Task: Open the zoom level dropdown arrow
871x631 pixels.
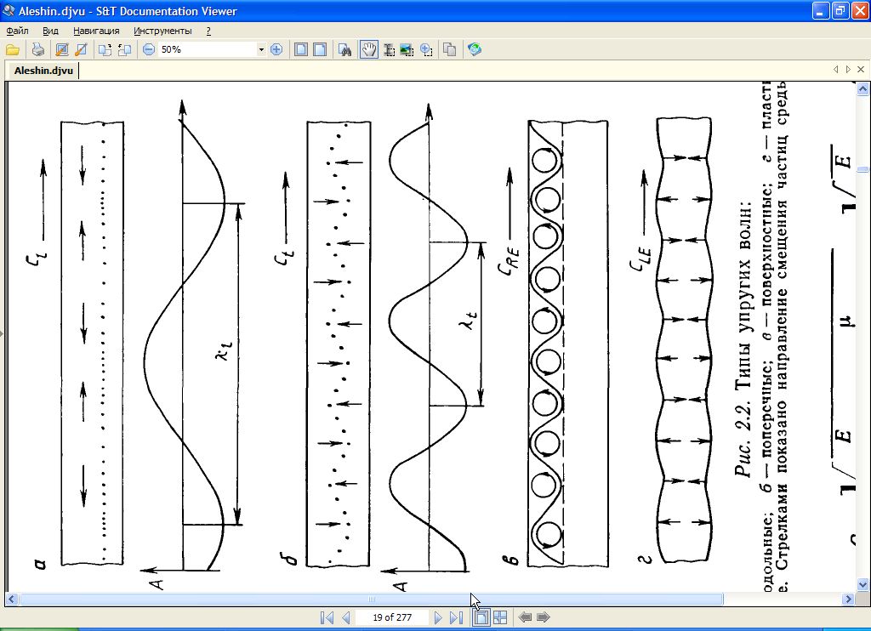Action: [261, 50]
